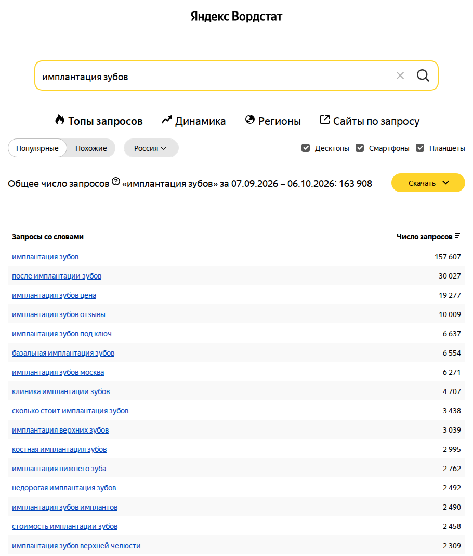Open the link после имплантации зубов
This screenshot has height=556, width=473.
click(x=57, y=276)
